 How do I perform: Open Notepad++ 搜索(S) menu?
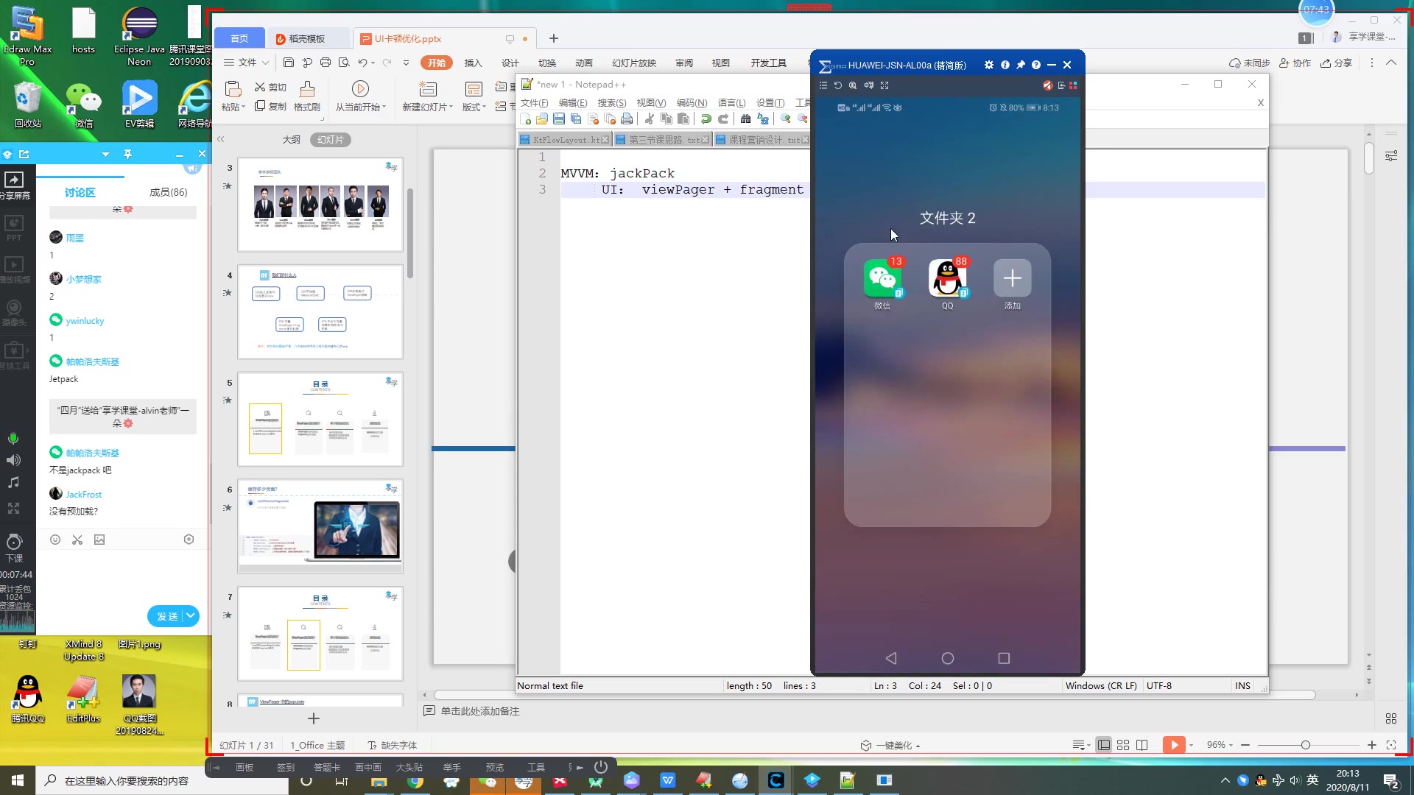coord(611,103)
